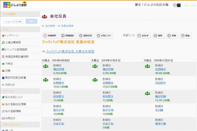Click the 200株 share count
Viewport: 197px width, 131px height.
pos(106,127)
